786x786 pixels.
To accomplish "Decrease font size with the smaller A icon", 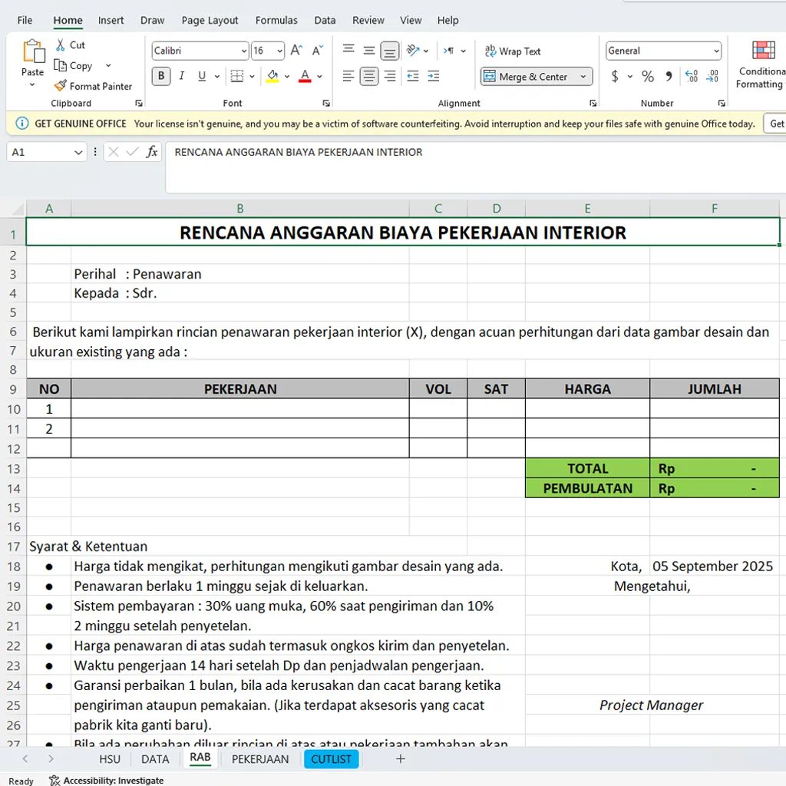I will pyautogui.click(x=317, y=51).
